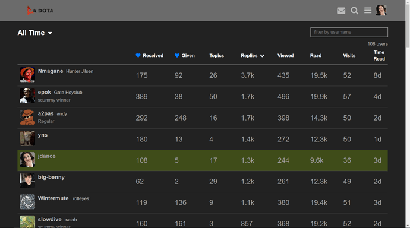410x228 pixels.
Task: Sort by Received likes column
Action: point(150,56)
